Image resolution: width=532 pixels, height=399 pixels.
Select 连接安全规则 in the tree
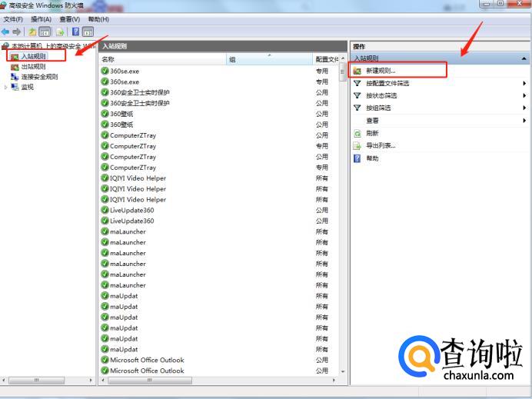(x=39, y=77)
